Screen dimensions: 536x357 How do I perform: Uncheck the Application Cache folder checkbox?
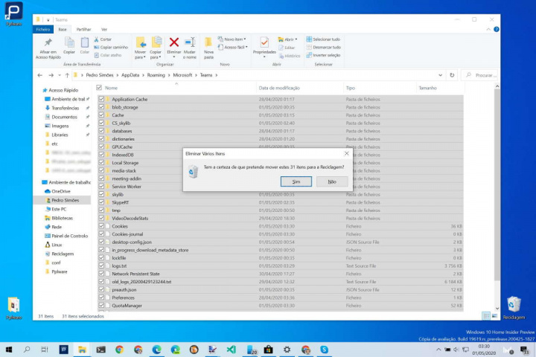[x=102, y=99]
